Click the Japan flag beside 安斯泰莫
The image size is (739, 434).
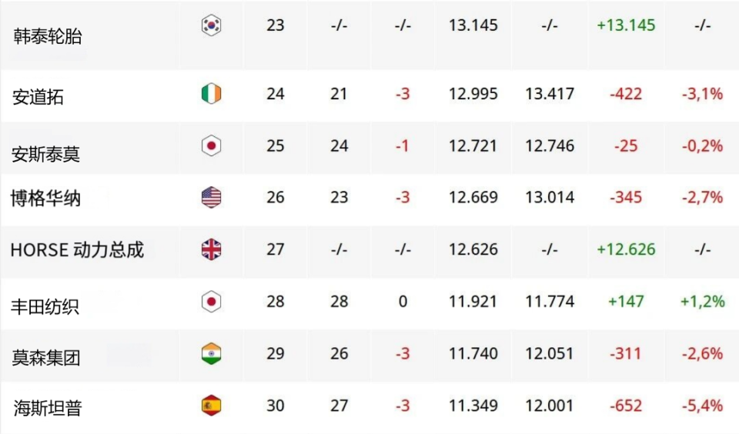pyautogui.click(x=211, y=145)
